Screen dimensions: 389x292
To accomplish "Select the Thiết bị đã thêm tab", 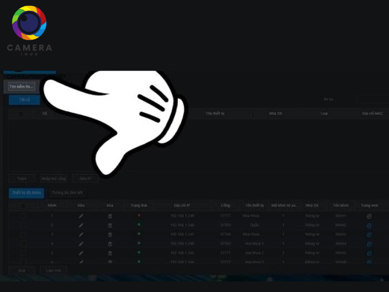I will [26, 193].
